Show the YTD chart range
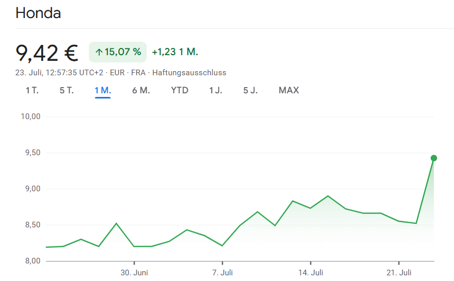This screenshot has width=454, height=281. [180, 90]
